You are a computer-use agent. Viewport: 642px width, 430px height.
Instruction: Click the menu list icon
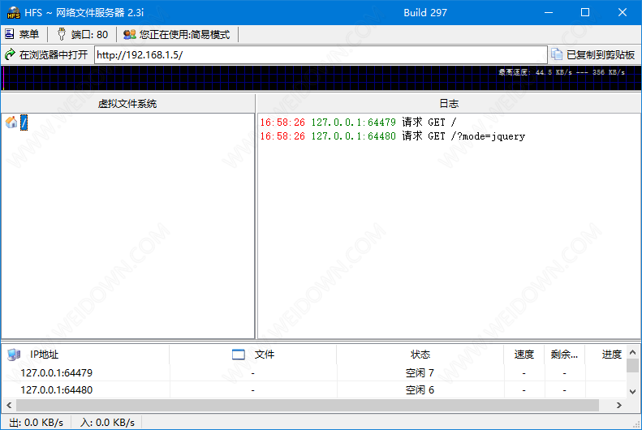coord(10,34)
